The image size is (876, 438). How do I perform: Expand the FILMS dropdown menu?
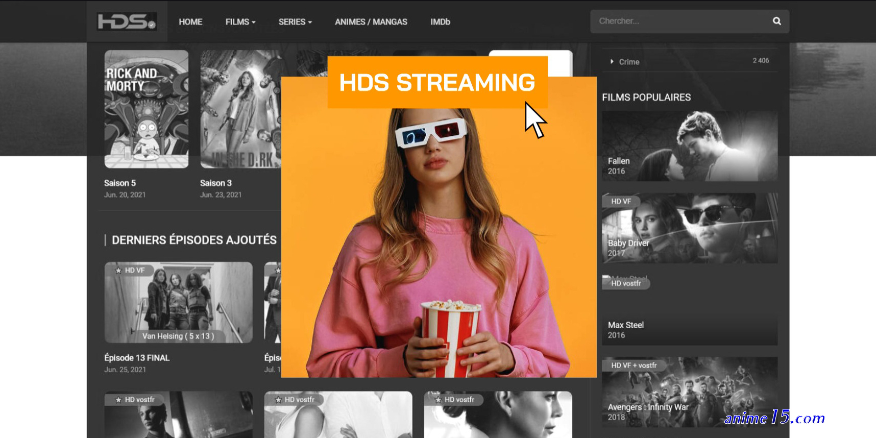(240, 22)
